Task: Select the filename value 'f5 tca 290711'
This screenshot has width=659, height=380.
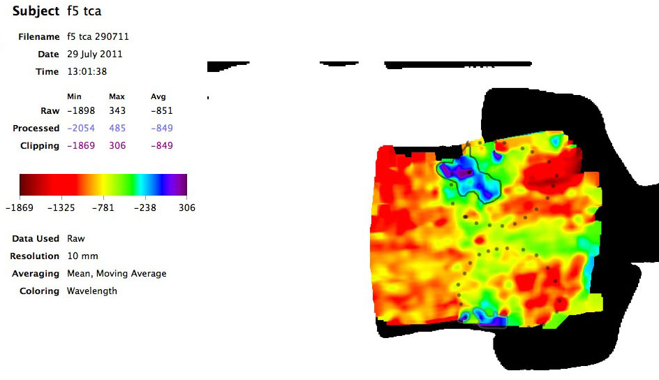Action: (x=98, y=37)
